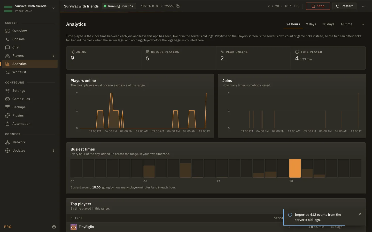Open the Network page
The height and width of the screenshot is (232, 372).
pyautogui.click(x=30, y=142)
